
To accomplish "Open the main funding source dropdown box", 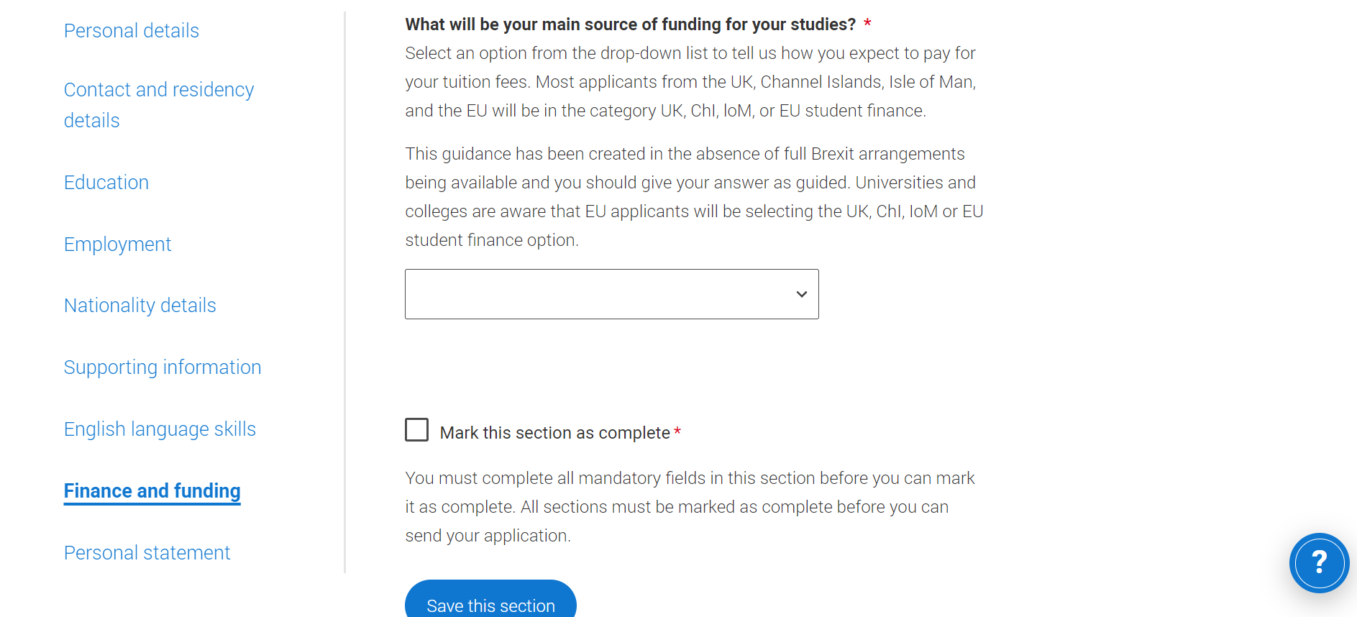I will pos(611,294).
